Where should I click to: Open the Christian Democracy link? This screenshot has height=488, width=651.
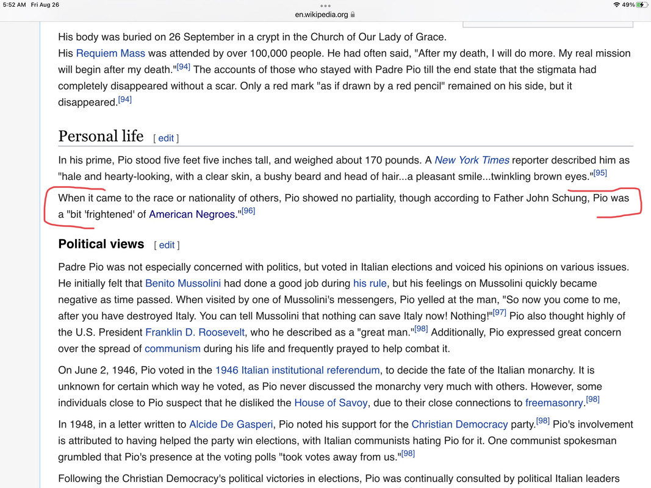[x=459, y=425]
